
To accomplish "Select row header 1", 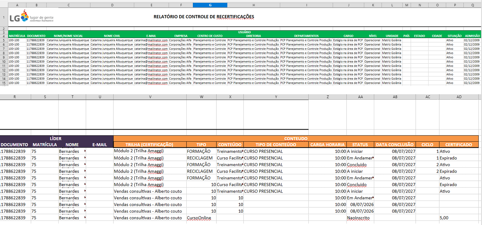I will (x=4, y=17).
